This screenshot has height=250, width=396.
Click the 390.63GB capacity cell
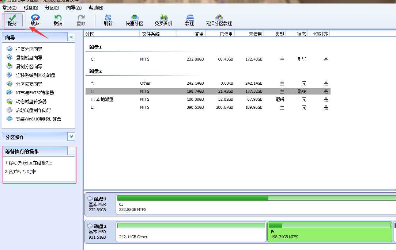click(195, 107)
